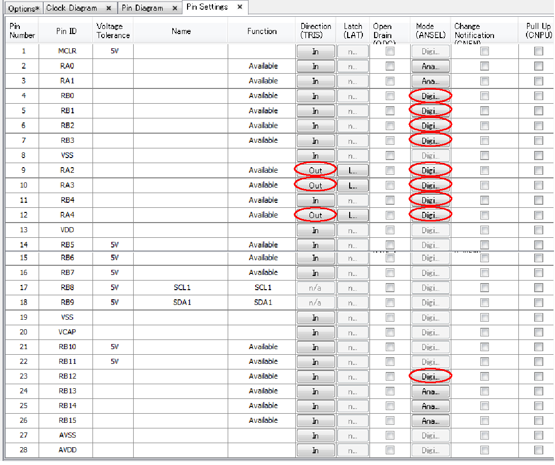The height and width of the screenshot is (465, 555).
Task: Check Pull Up for pin RB5
Action: (x=538, y=245)
